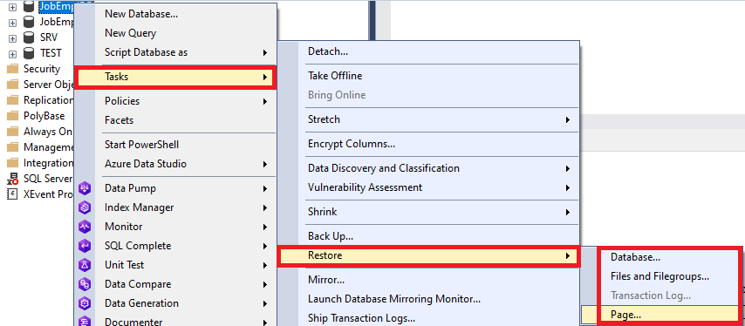The image size is (745, 326).
Task: Click the Unit Test flask icon
Action: coord(85,265)
